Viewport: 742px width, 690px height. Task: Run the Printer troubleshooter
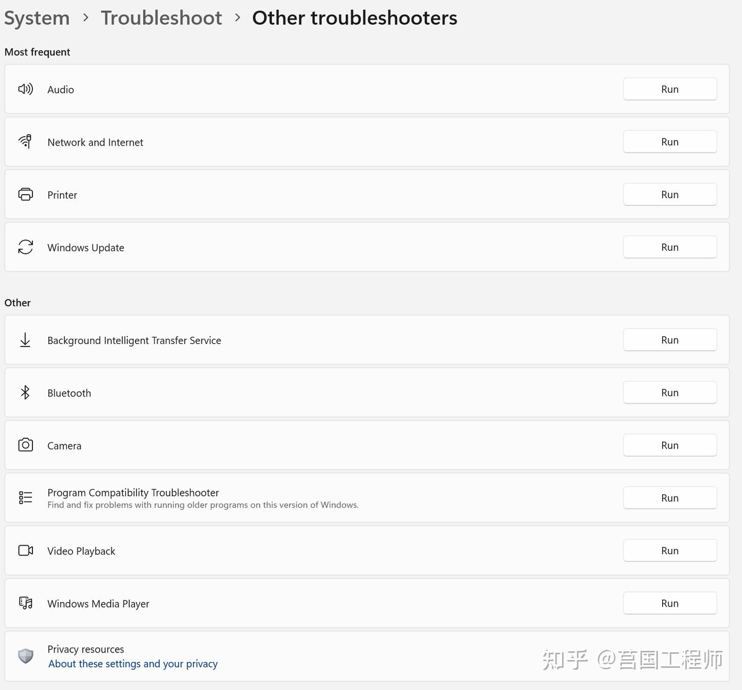pos(670,195)
